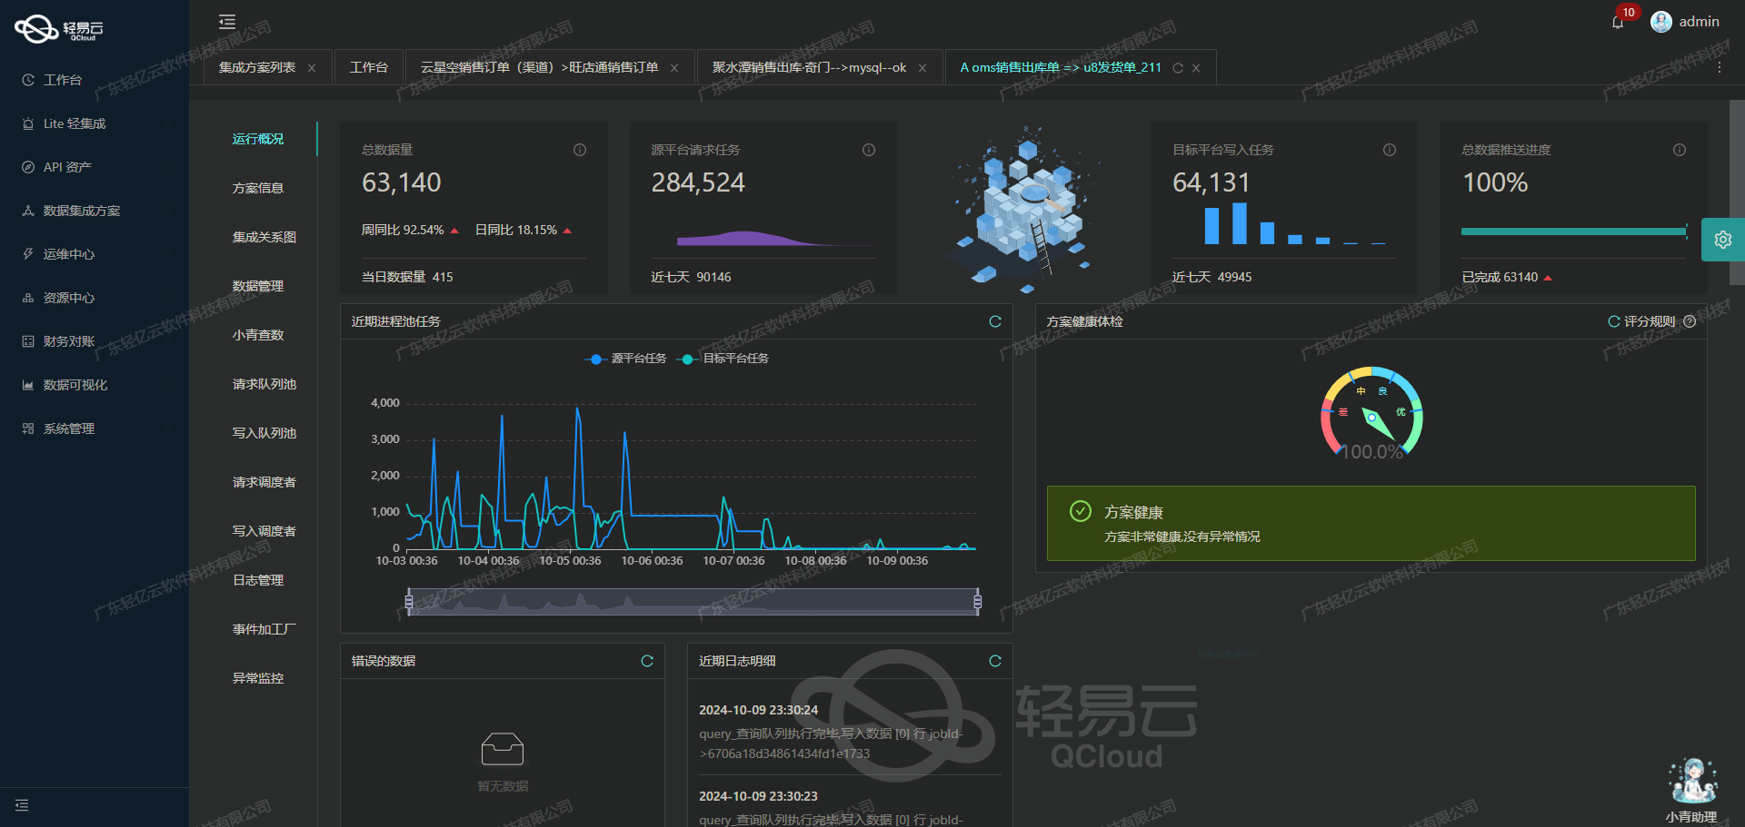The width and height of the screenshot is (1745, 827).
Task: Select 日志管理 in side menu
Action: pos(258,580)
